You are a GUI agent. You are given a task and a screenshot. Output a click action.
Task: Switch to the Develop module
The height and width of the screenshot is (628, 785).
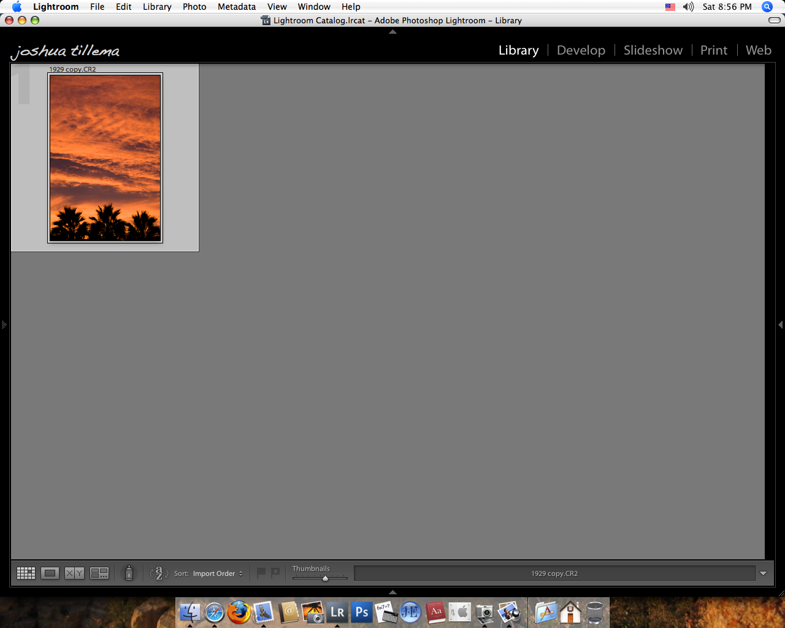[x=581, y=50]
